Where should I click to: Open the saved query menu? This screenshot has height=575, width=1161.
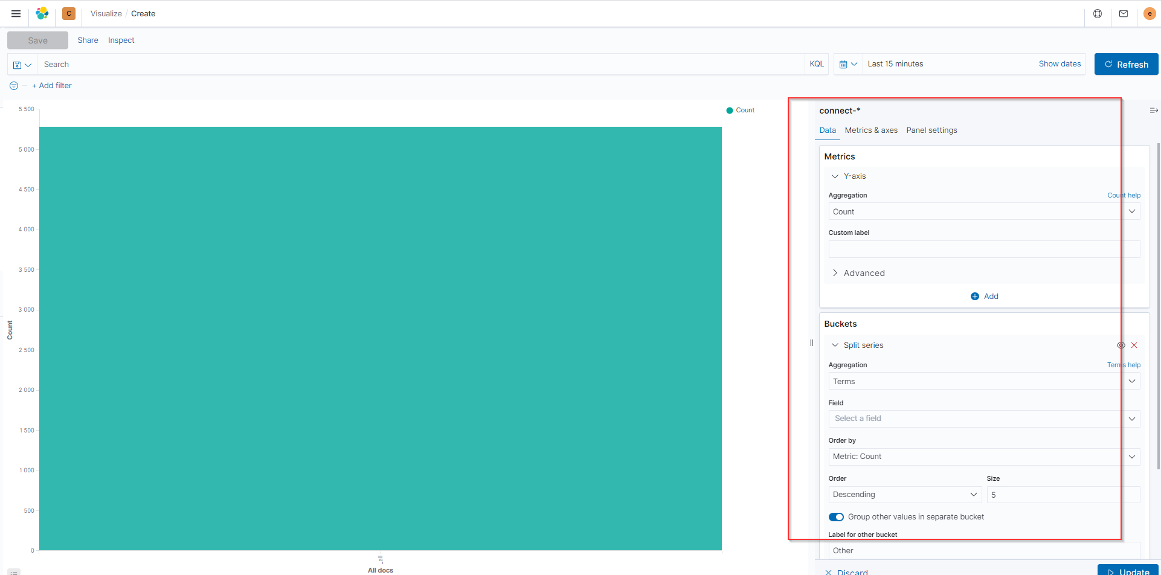click(x=22, y=65)
